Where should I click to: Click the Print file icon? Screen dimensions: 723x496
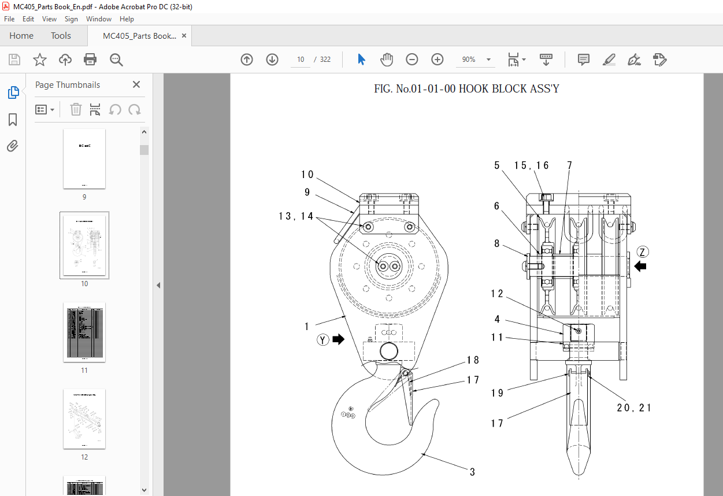point(90,60)
